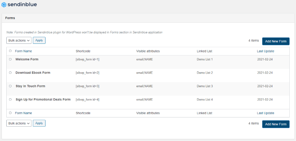Click Demo List 2 cell
The image size is (296, 141).
205,73
